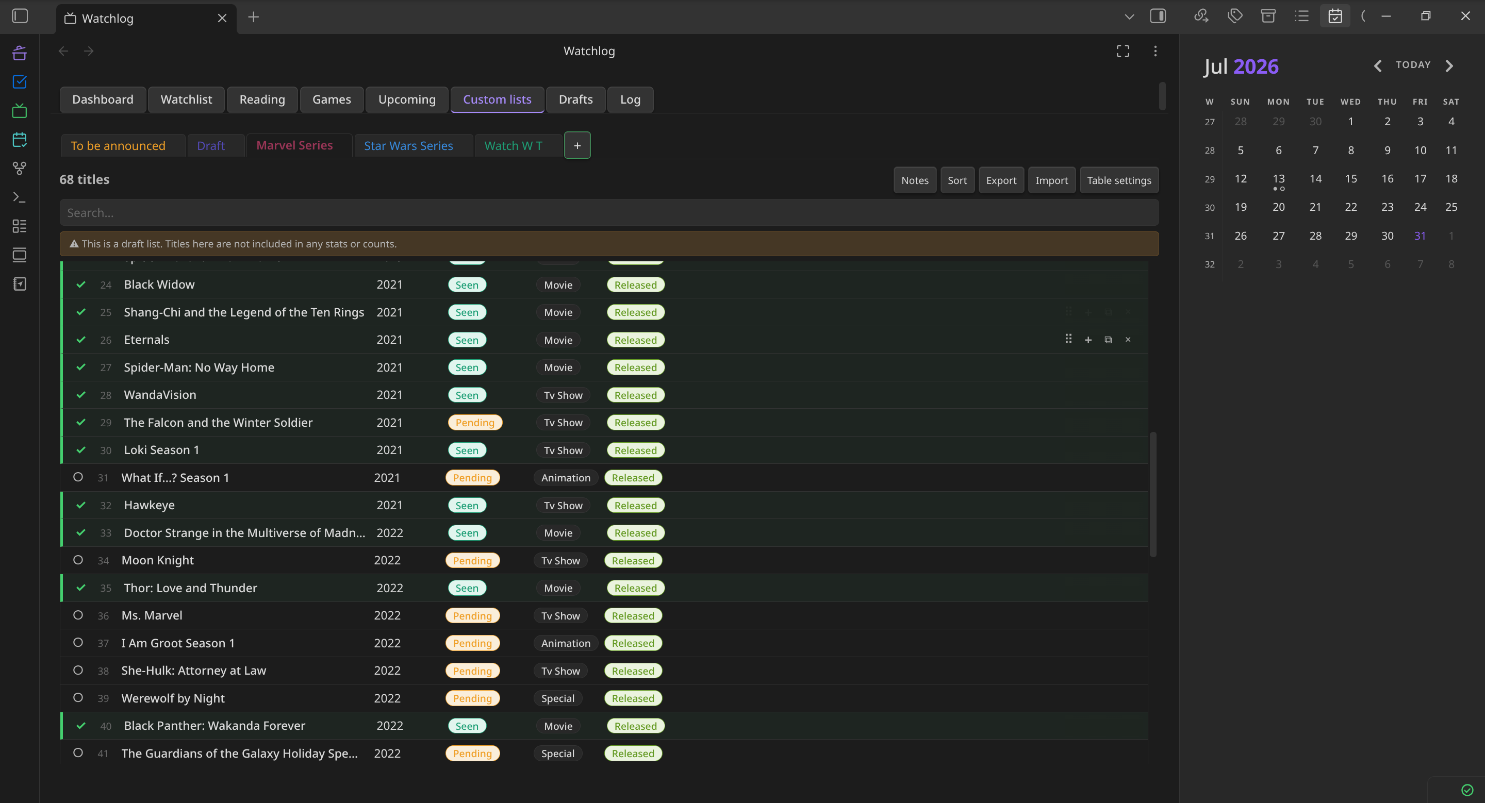Mark Moon Knight as watched
The image size is (1485, 803).
(78, 560)
